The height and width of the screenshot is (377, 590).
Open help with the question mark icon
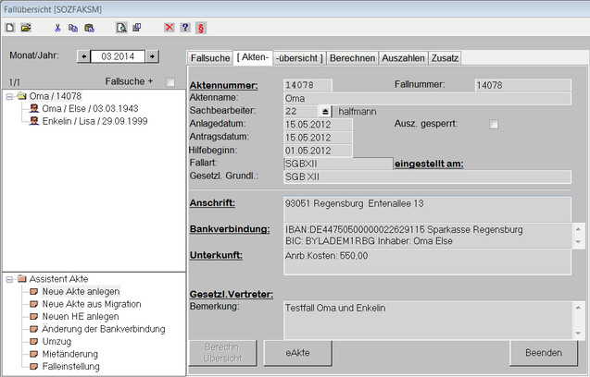184,28
